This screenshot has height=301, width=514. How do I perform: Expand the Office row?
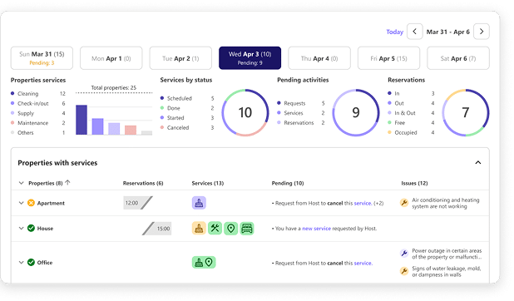click(22, 262)
